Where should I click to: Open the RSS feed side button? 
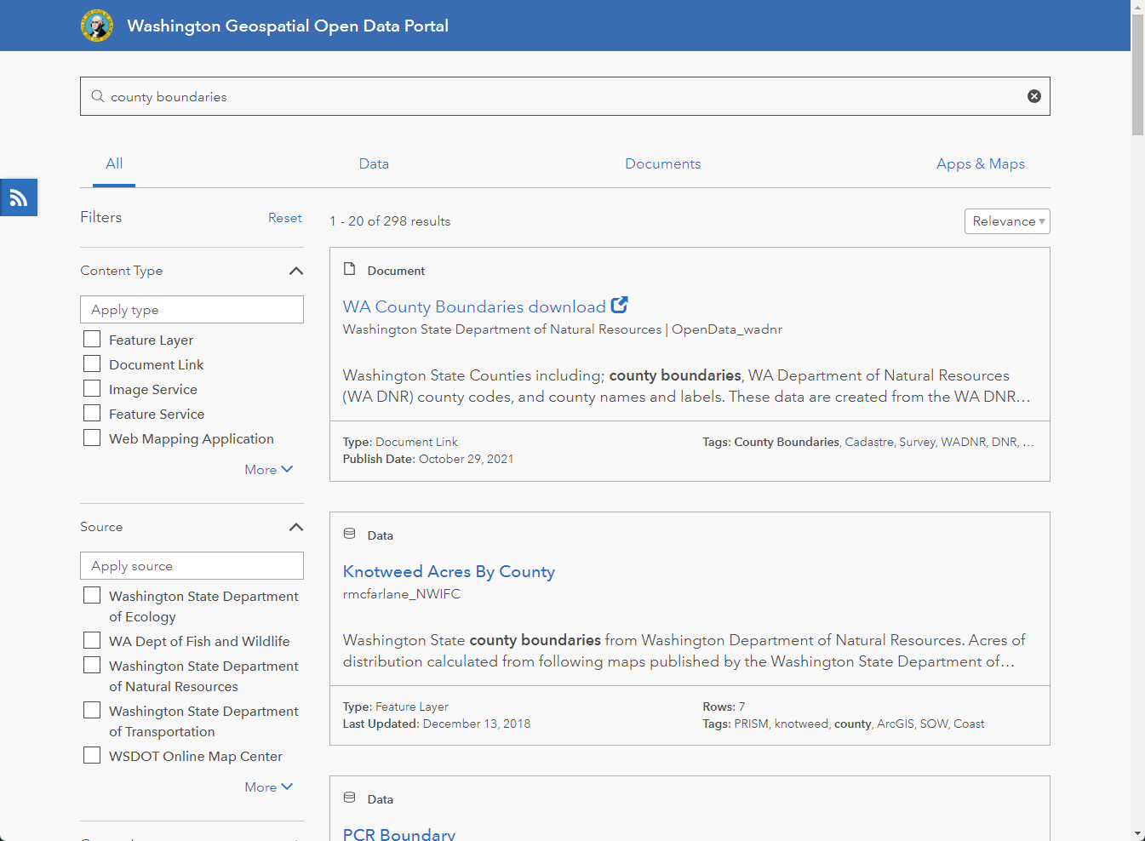click(19, 197)
